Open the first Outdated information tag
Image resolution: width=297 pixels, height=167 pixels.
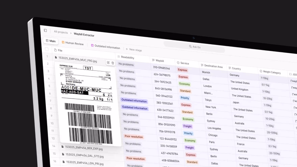pos(134,101)
